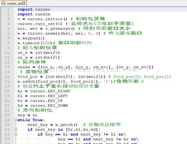Click comment '# 方向初始化' on line 22

[x=35, y=110]
